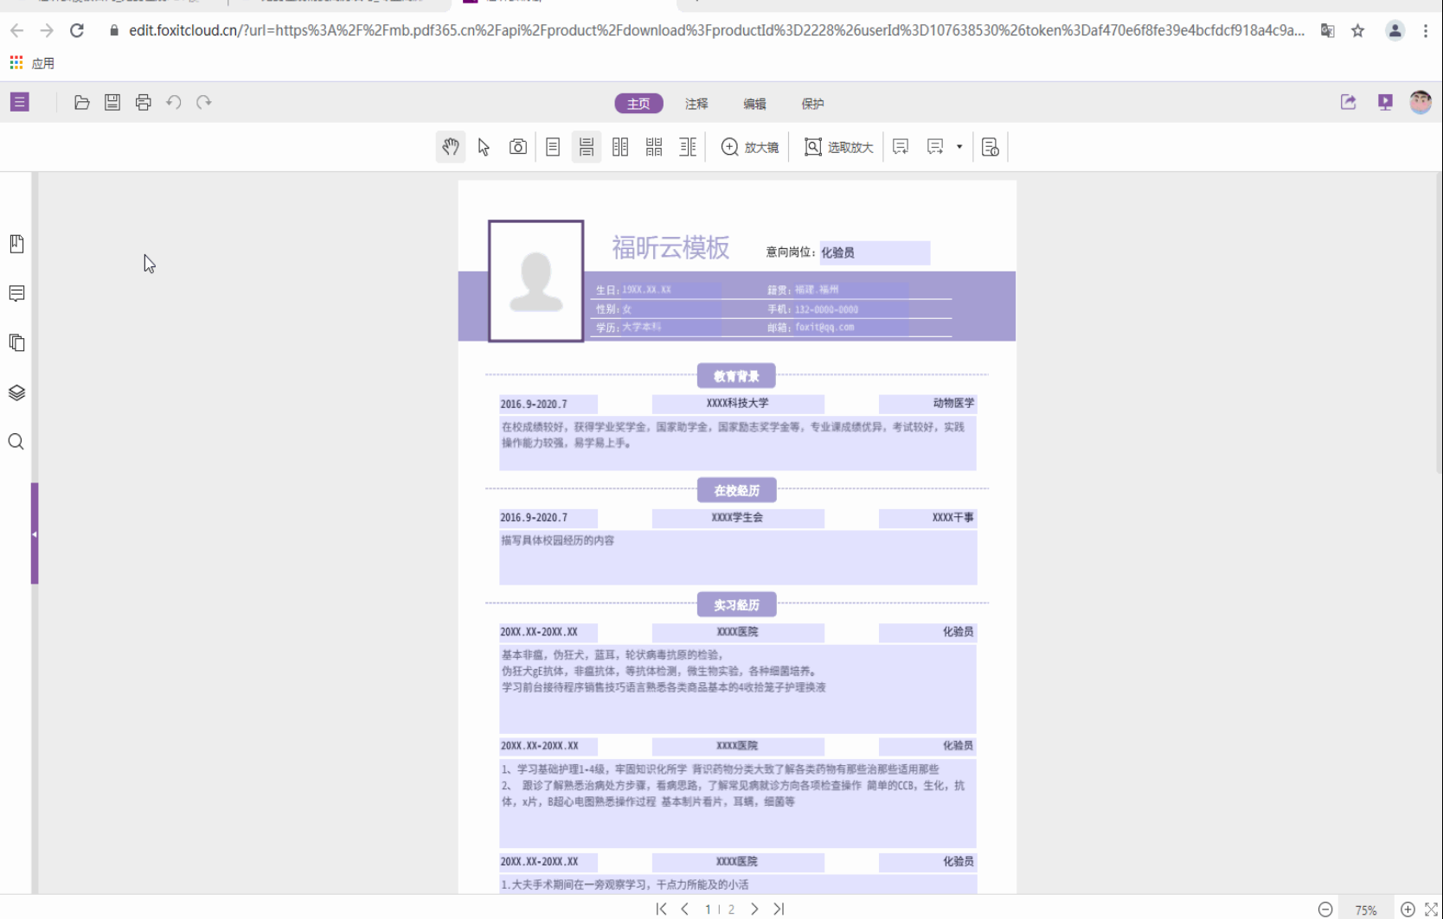Undo the last action
This screenshot has width=1443, height=919.
tap(173, 102)
